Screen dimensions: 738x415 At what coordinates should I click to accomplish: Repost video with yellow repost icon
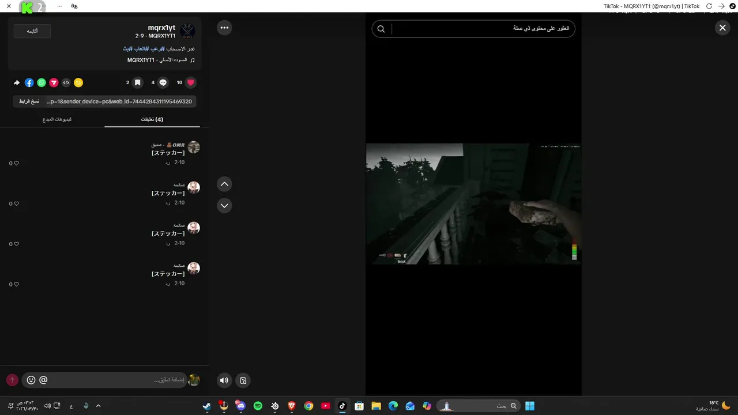pos(78,82)
